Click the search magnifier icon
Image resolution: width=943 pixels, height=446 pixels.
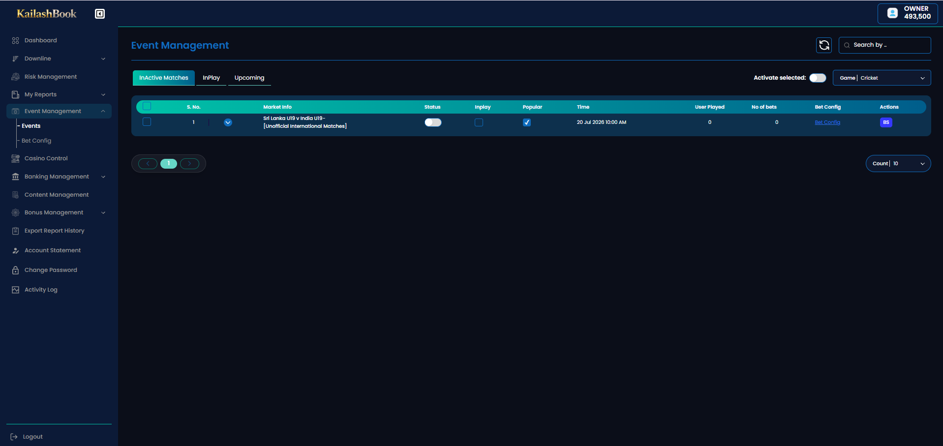[847, 45]
